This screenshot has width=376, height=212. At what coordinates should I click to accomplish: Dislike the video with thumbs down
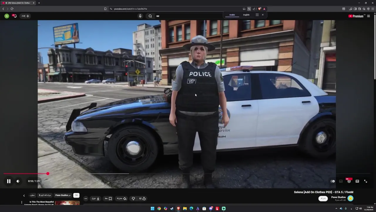click(133, 198)
